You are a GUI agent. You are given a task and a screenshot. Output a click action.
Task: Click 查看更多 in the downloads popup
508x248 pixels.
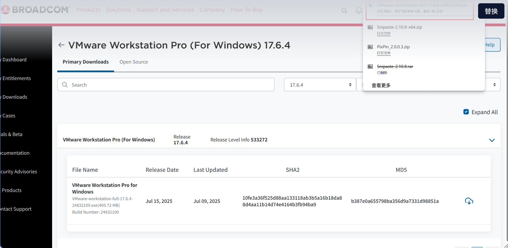tap(381, 85)
